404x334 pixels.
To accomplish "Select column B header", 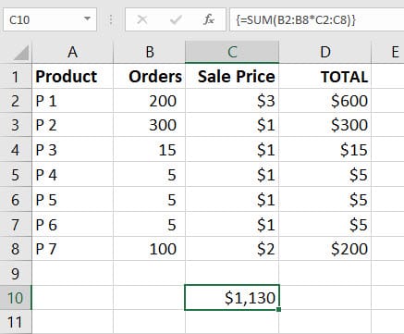I will [x=150, y=52].
